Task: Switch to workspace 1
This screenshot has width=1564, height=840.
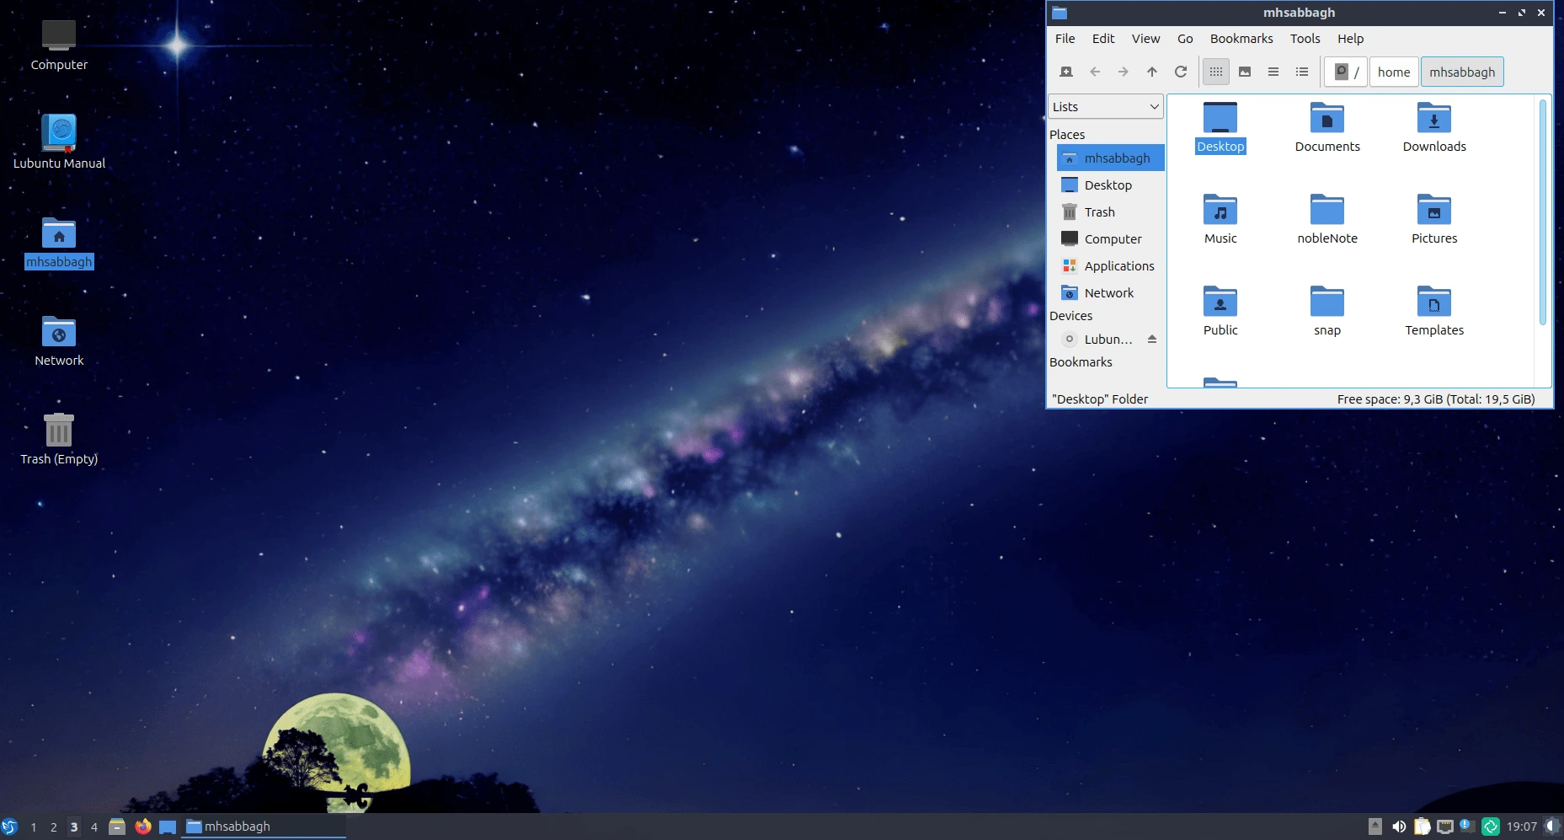Action: pos(34,827)
